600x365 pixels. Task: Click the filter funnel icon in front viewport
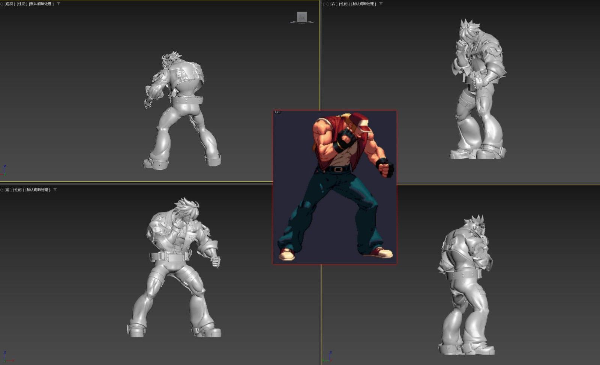pos(55,190)
